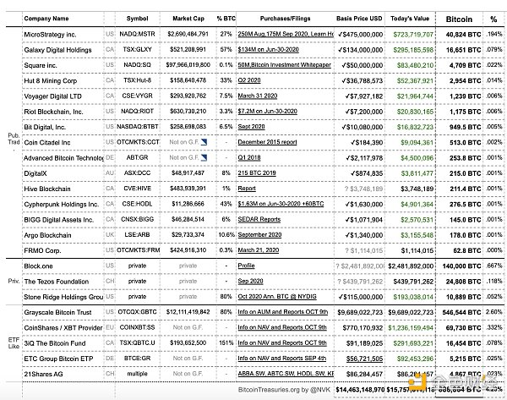Screen dimensions: 507x400
Task: Click today's value '$723,719,707'
Action: [413, 35]
